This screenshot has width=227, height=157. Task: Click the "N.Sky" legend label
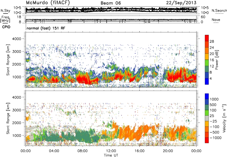click(x=5, y=10)
